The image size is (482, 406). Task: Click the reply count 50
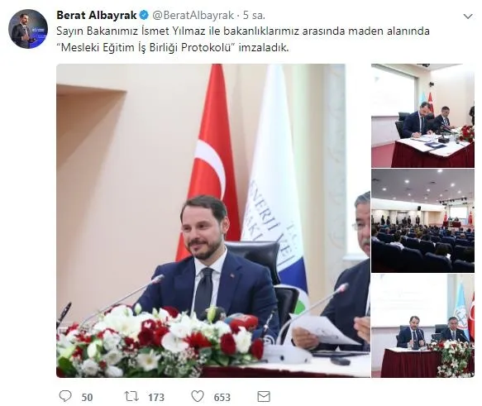tap(87, 398)
